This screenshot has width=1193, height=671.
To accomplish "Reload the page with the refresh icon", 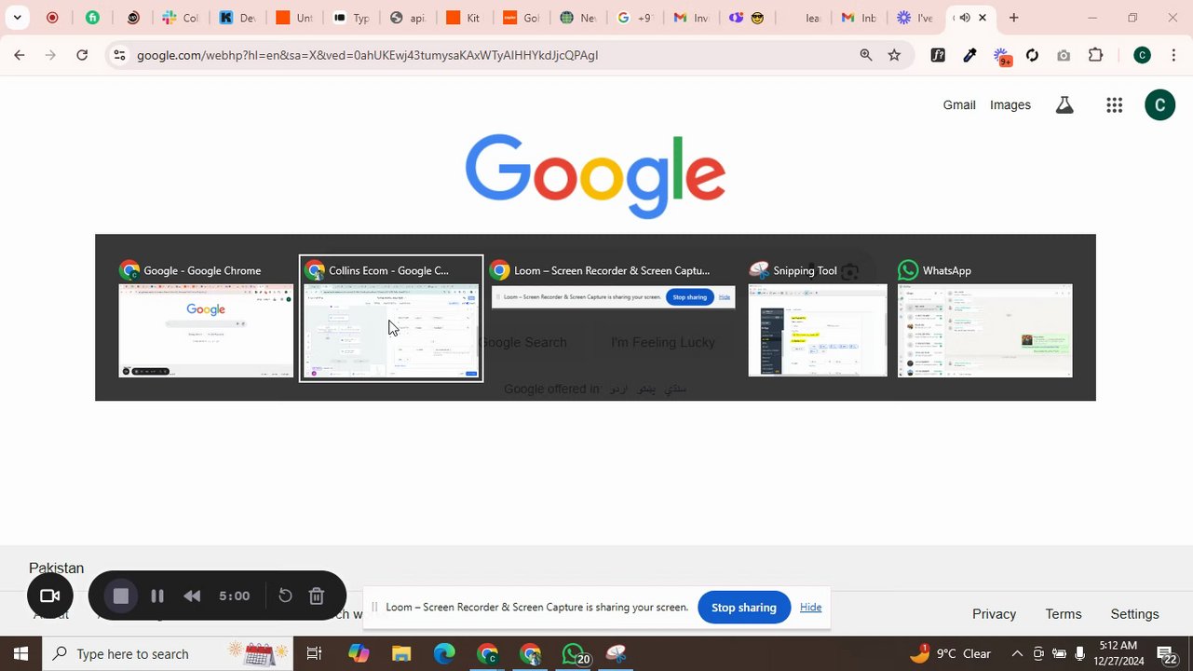I will click(82, 55).
